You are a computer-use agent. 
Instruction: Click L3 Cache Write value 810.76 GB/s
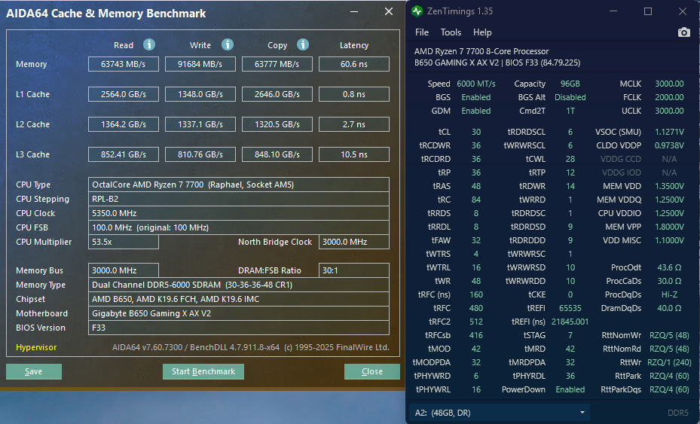tap(200, 154)
